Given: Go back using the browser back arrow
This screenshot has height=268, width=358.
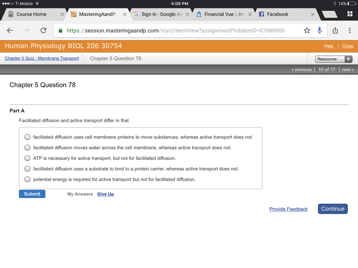Looking at the screenshot, I should [x=10, y=30].
